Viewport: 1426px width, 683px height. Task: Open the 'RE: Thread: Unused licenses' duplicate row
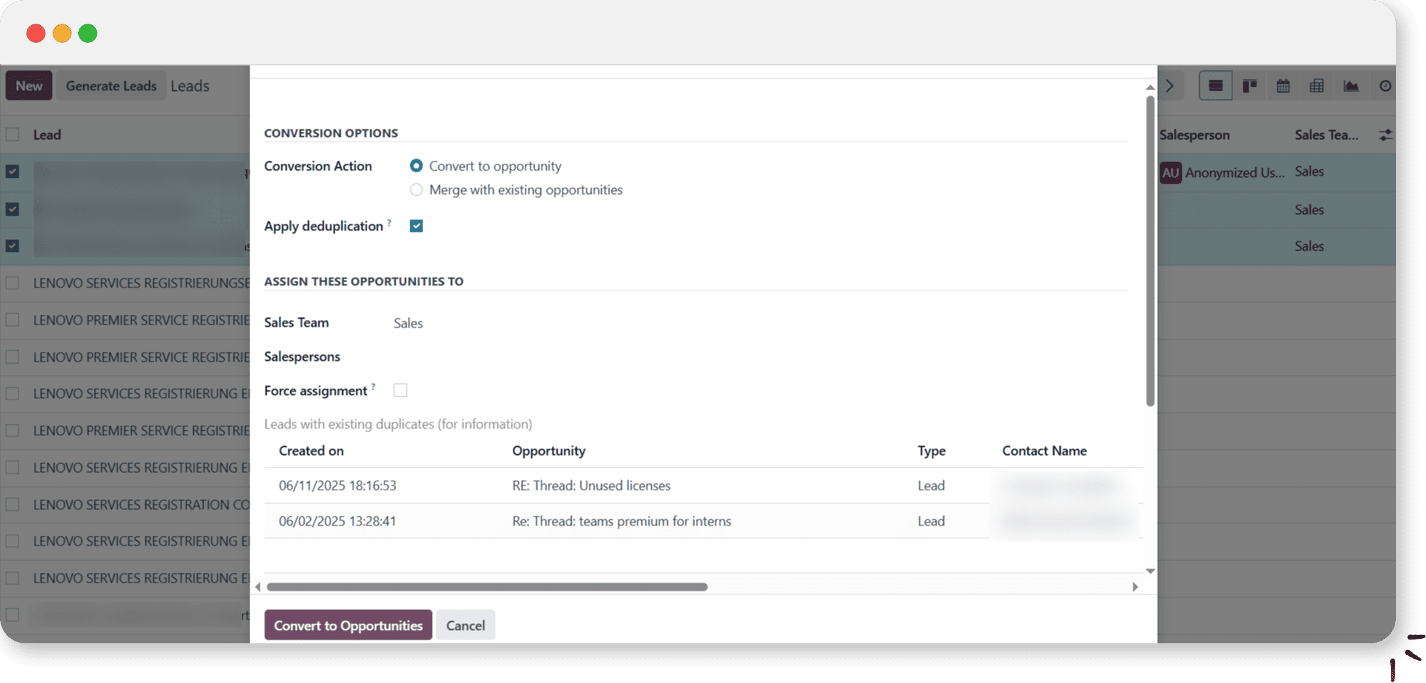pyautogui.click(x=591, y=486)
